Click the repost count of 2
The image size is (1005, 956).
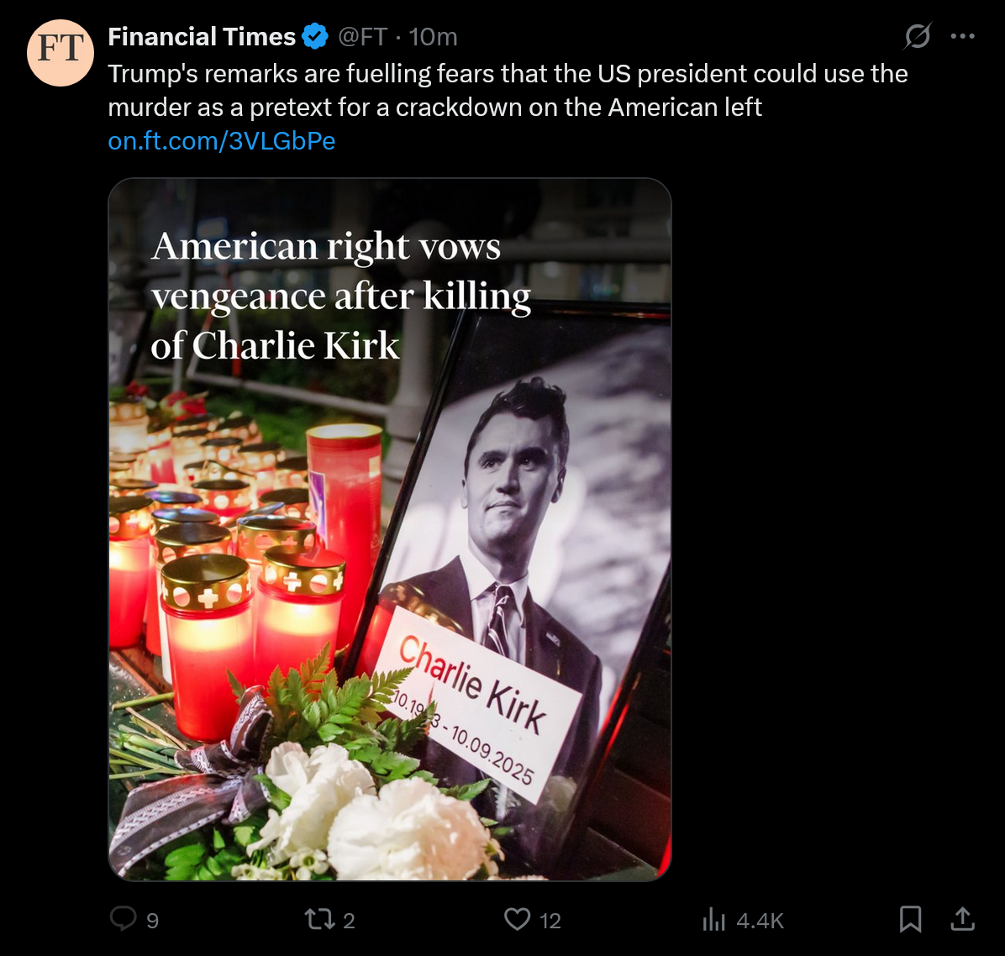(x=349, y=921)
